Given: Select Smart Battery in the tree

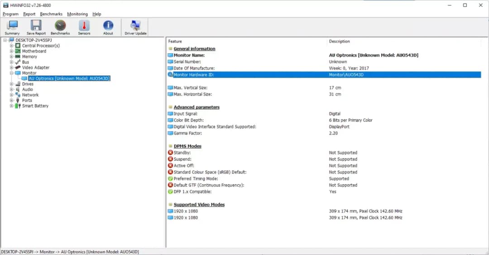Looking at the screenshot, I should (35, 106).
